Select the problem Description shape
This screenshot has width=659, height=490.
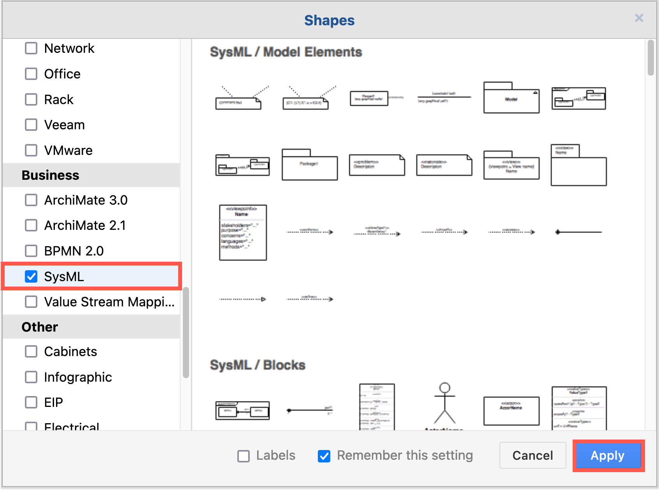pyautogui.click(x=376, y=165)
